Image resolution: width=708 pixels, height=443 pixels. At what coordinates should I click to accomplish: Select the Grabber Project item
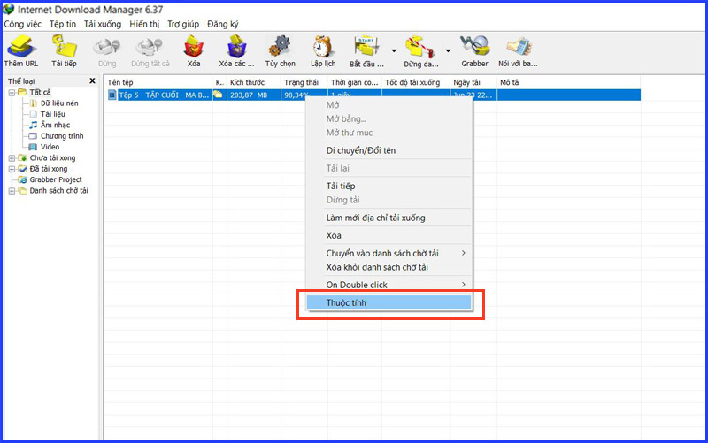coord(56,179)
